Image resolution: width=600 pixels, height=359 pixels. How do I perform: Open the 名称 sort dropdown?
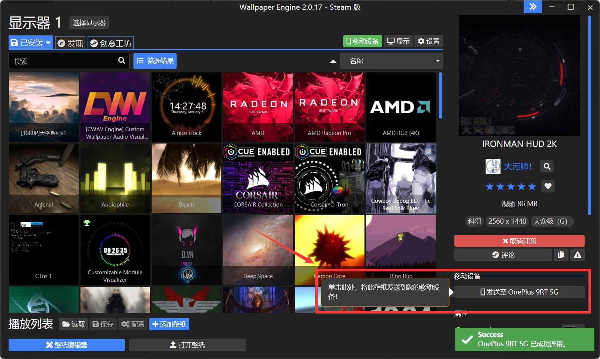click(x=391, y=61)
